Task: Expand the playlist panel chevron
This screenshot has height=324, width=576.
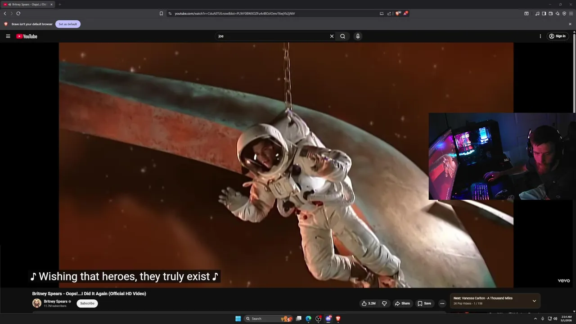Action: [x=534, y=301]
